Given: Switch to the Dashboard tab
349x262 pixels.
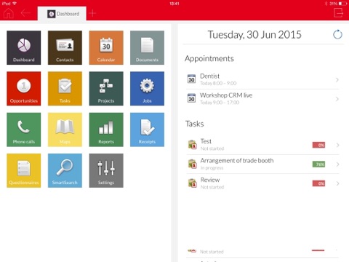Looking at the screenshot, I should click(62, 14).
